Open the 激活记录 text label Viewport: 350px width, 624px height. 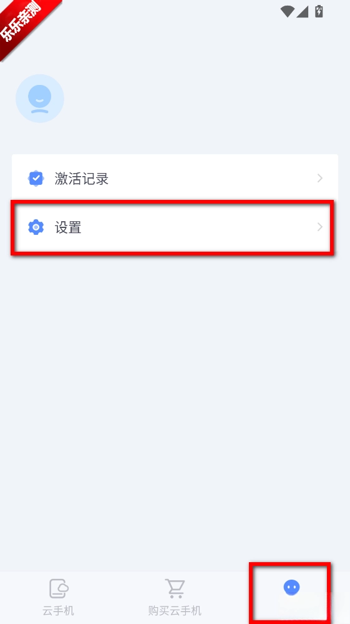82,179
